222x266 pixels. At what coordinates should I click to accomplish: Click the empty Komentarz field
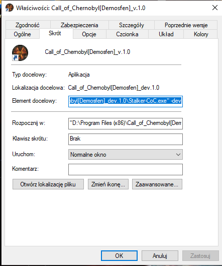pos(126,169)
